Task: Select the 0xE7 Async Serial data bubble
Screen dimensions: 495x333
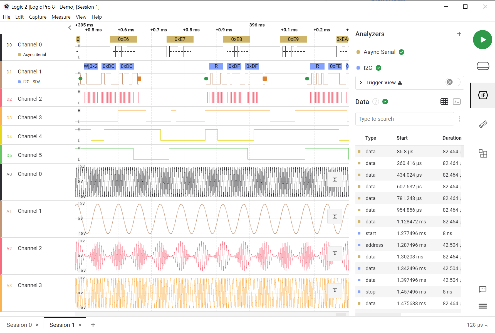Action: [180, 39]
